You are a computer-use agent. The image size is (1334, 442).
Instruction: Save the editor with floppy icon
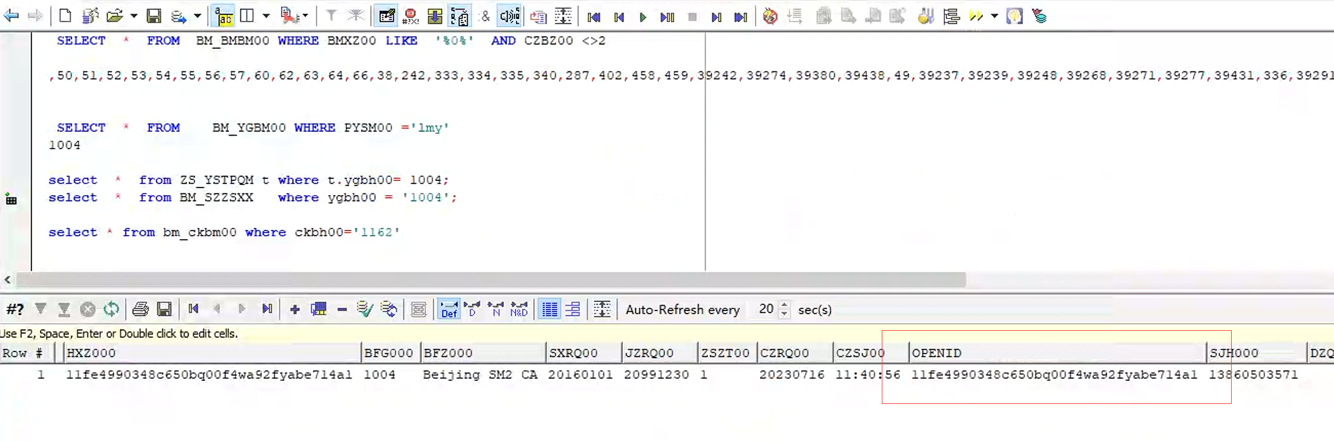tap(154, 16)
